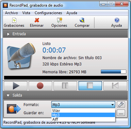Select Wav from the format list
The height and width of the screenshot is (129, 131).
(83, 111)
